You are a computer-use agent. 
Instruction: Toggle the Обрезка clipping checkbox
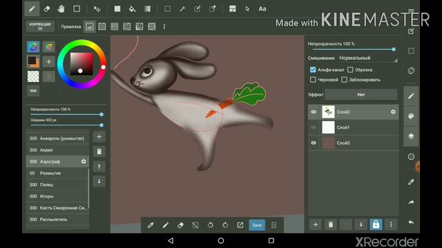350,70
